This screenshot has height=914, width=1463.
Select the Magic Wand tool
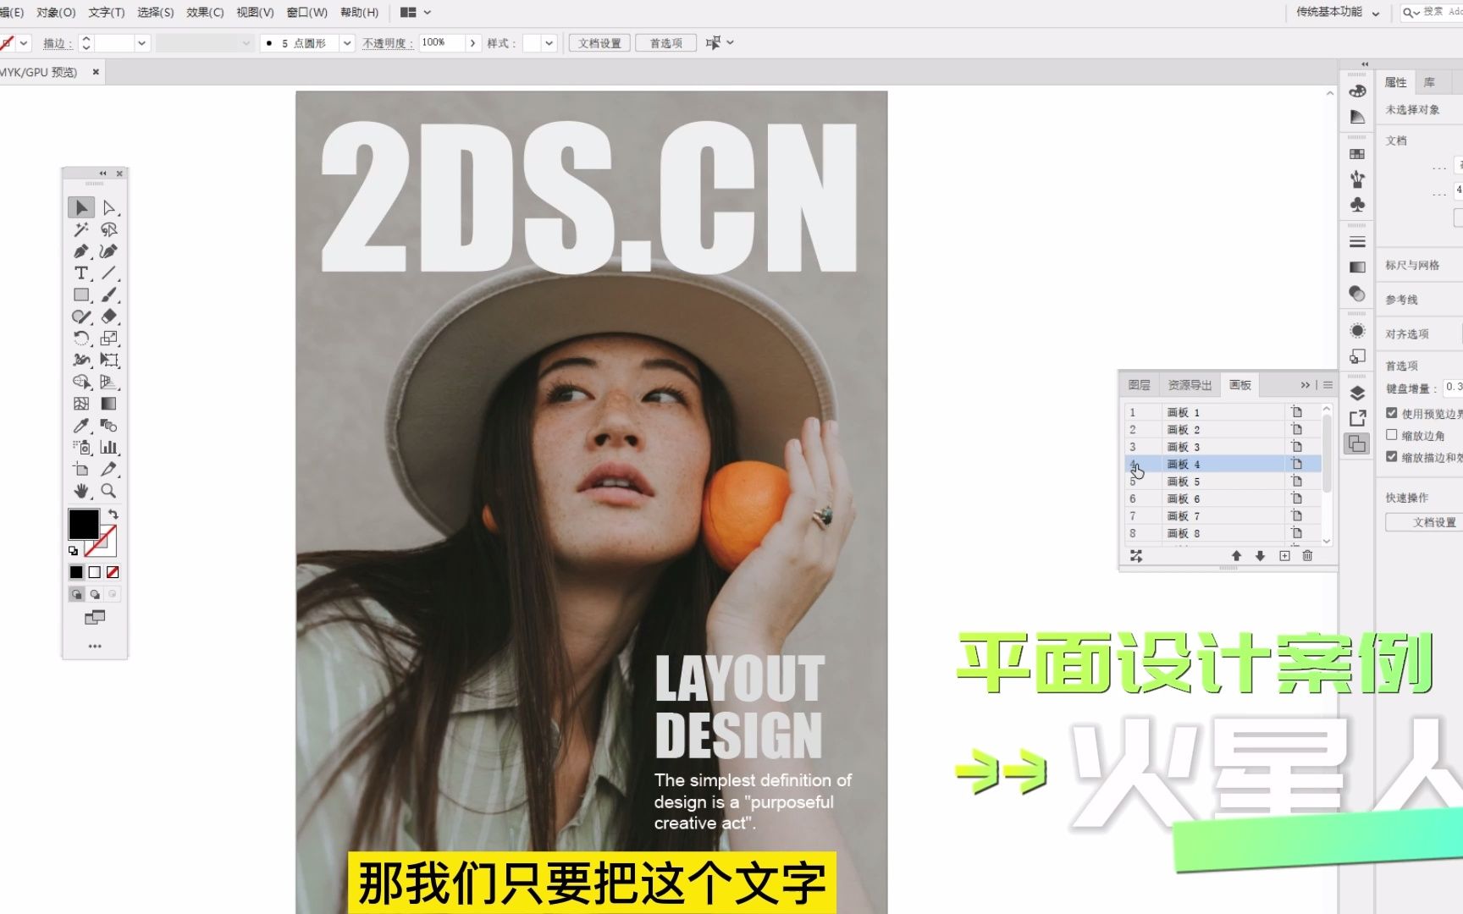click(x=81, y=229)
